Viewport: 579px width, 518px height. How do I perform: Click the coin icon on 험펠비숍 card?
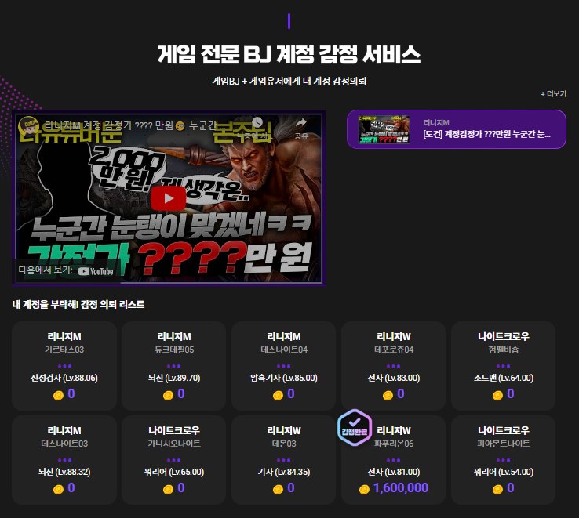coord(497,396)
